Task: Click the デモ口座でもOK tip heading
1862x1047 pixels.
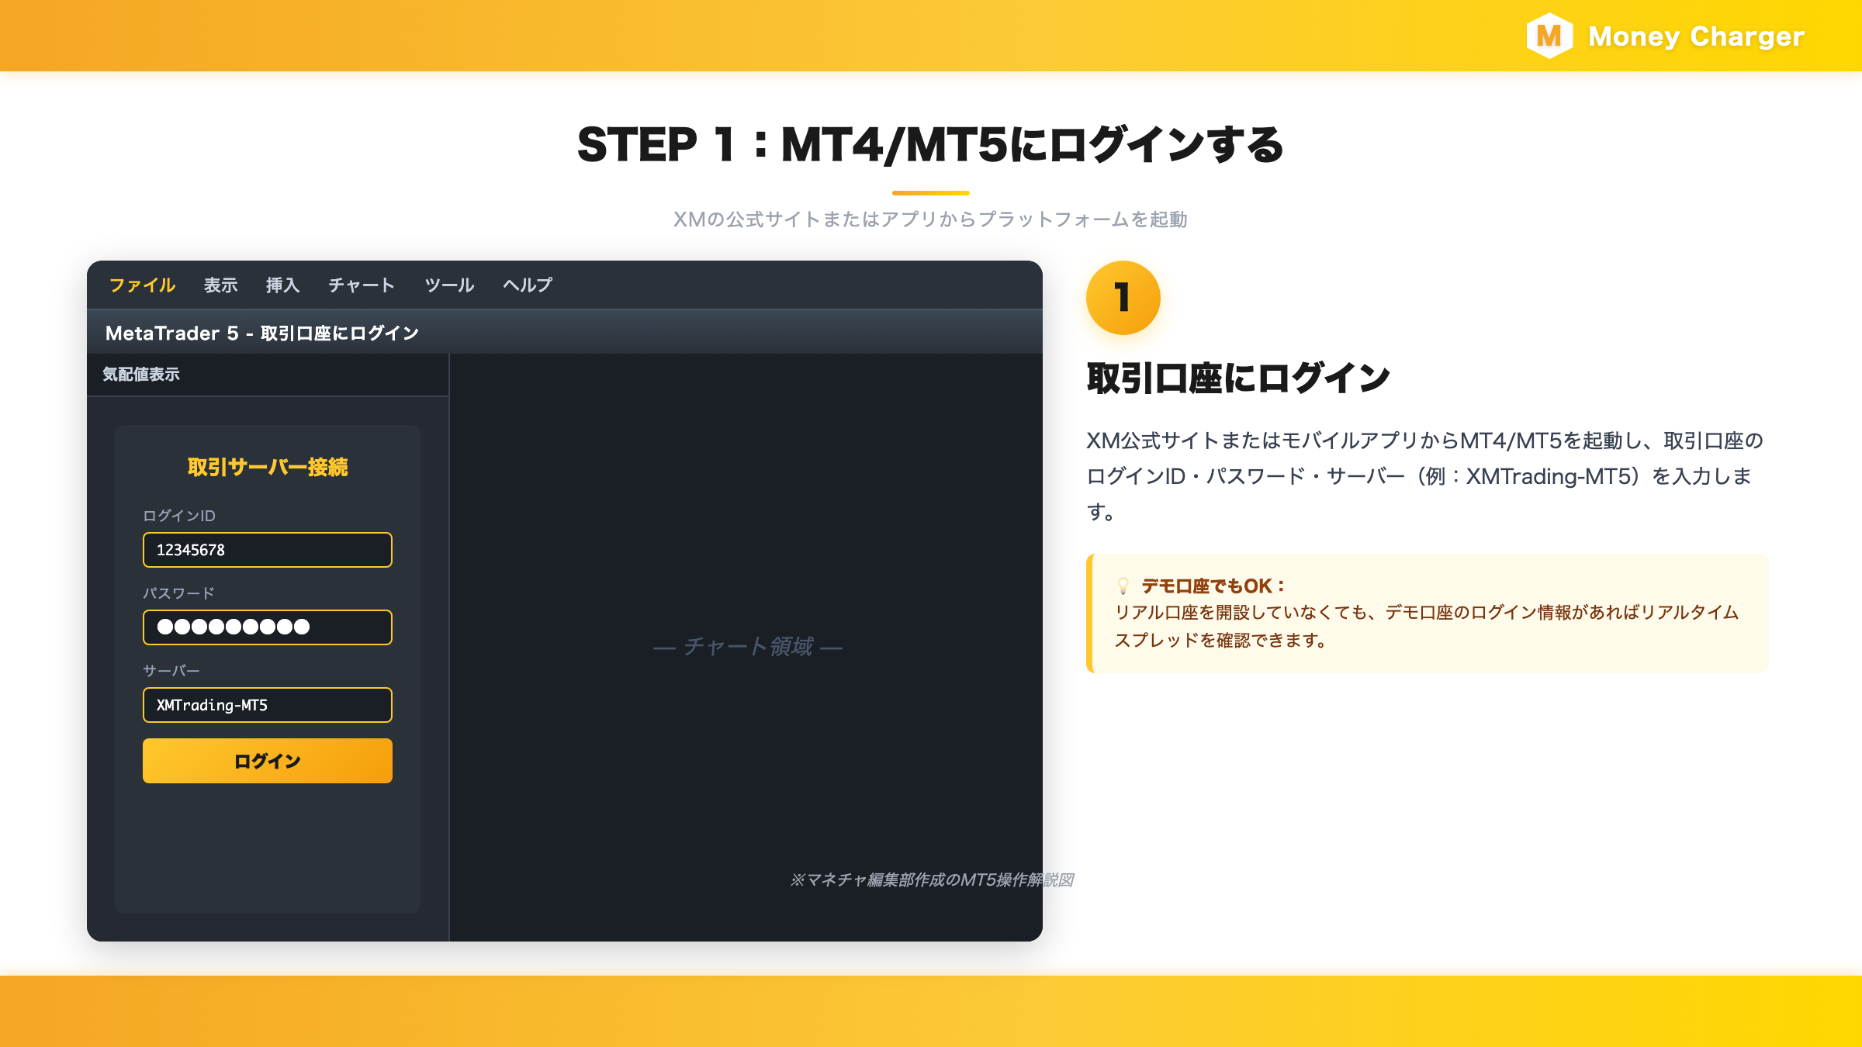Action: click(x=1213, y=586)
